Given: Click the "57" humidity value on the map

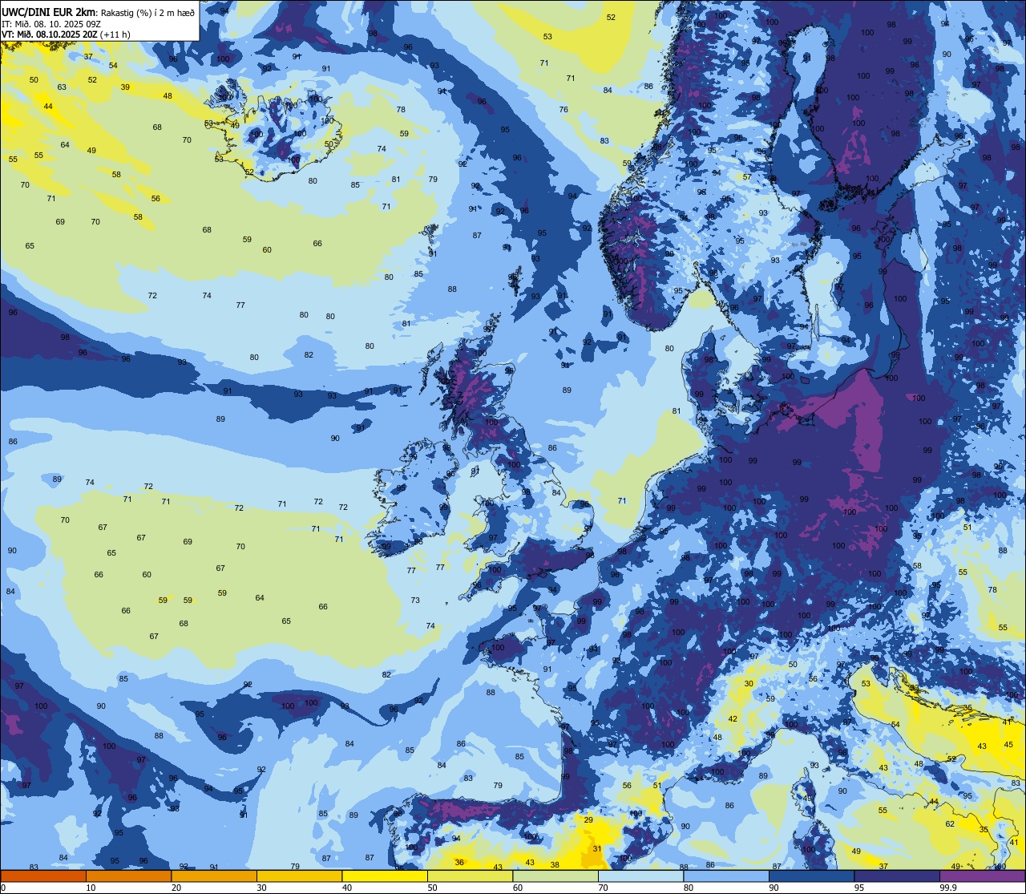Looking at the screenshot, I should (x=747, y=177).
